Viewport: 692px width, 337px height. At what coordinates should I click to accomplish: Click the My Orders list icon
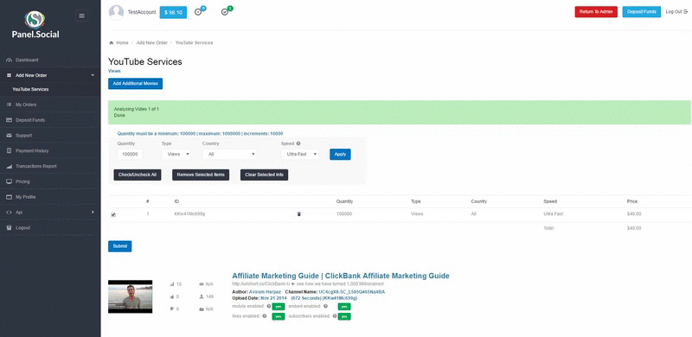(10, 105)
